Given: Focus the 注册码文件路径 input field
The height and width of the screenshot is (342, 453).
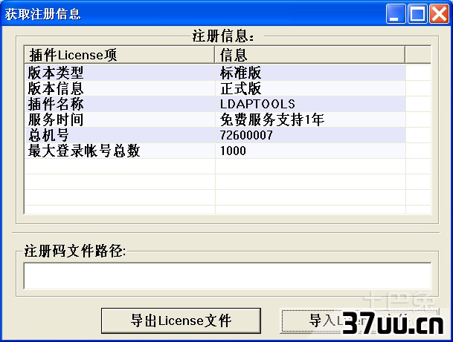Looking at the screenshot, I should 228,275.
